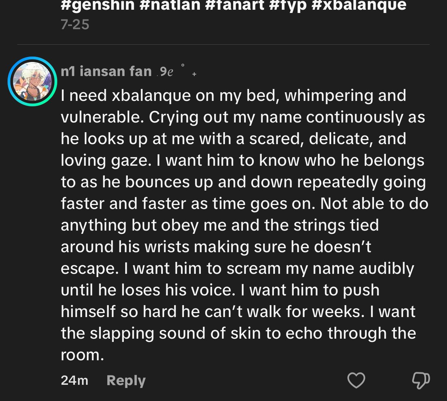This screenshot has width=447, height=401.
Task: Tap the small plus sparkle after the username
Action: pos(194,74)
